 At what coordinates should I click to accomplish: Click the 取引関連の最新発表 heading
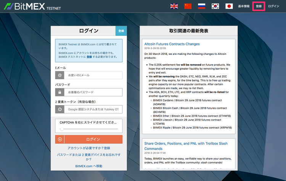coord(189,31)
